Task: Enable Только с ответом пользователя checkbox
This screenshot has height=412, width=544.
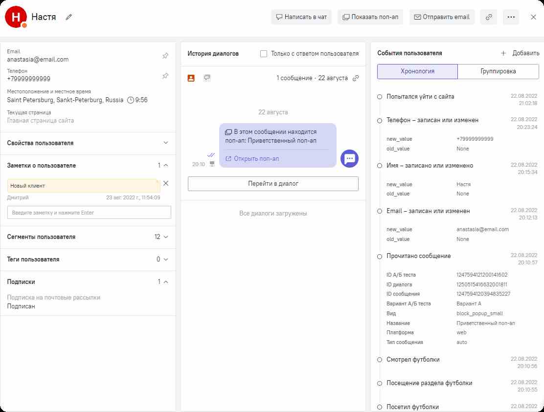Action: 264,54
